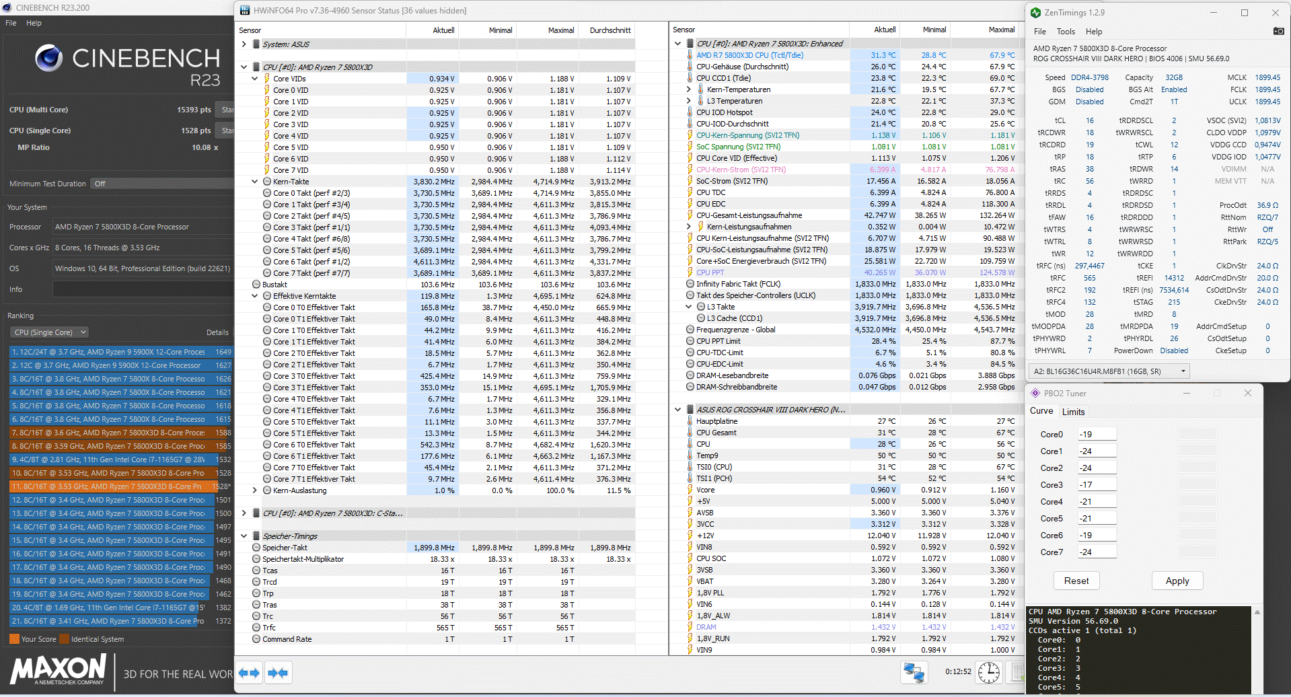Click the Identical System legend swatch
This screenshot has height=697, width=1291.
click(65, 639)
